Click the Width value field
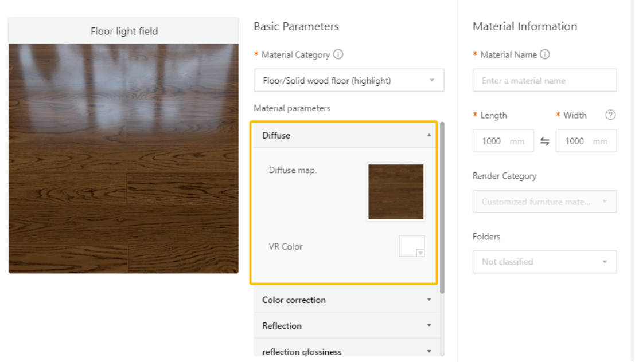Image resolution: width=635 pixels, height=362 pixels. (x=586, y=141)
